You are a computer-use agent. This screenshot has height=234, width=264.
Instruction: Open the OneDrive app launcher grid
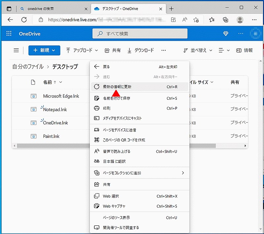(x=9, y=34)
